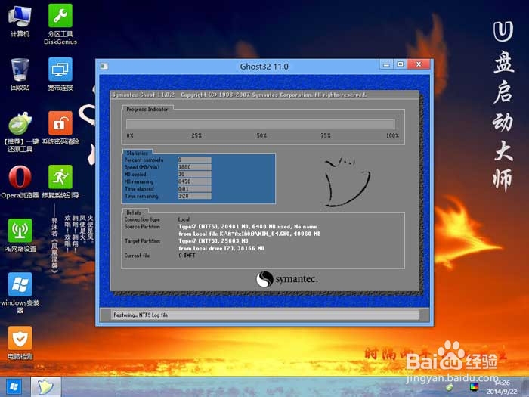Open the 修复系统引导 icon
This screenshot has width=529, height=397.
pyautogui.click(x=60, y=181)
